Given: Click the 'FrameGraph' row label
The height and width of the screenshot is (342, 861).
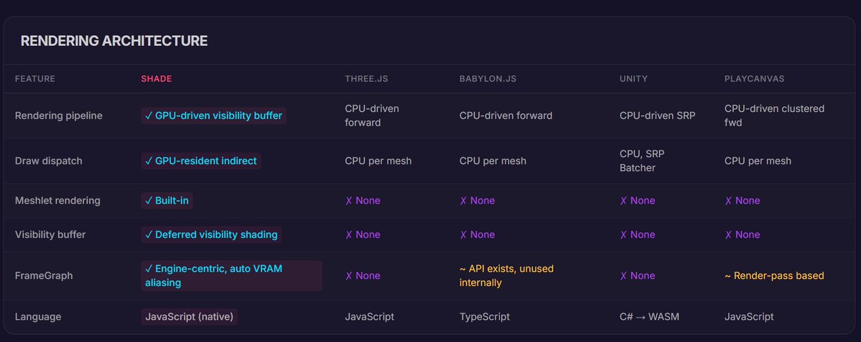Looking at the screenshot, I should (43, 276).
